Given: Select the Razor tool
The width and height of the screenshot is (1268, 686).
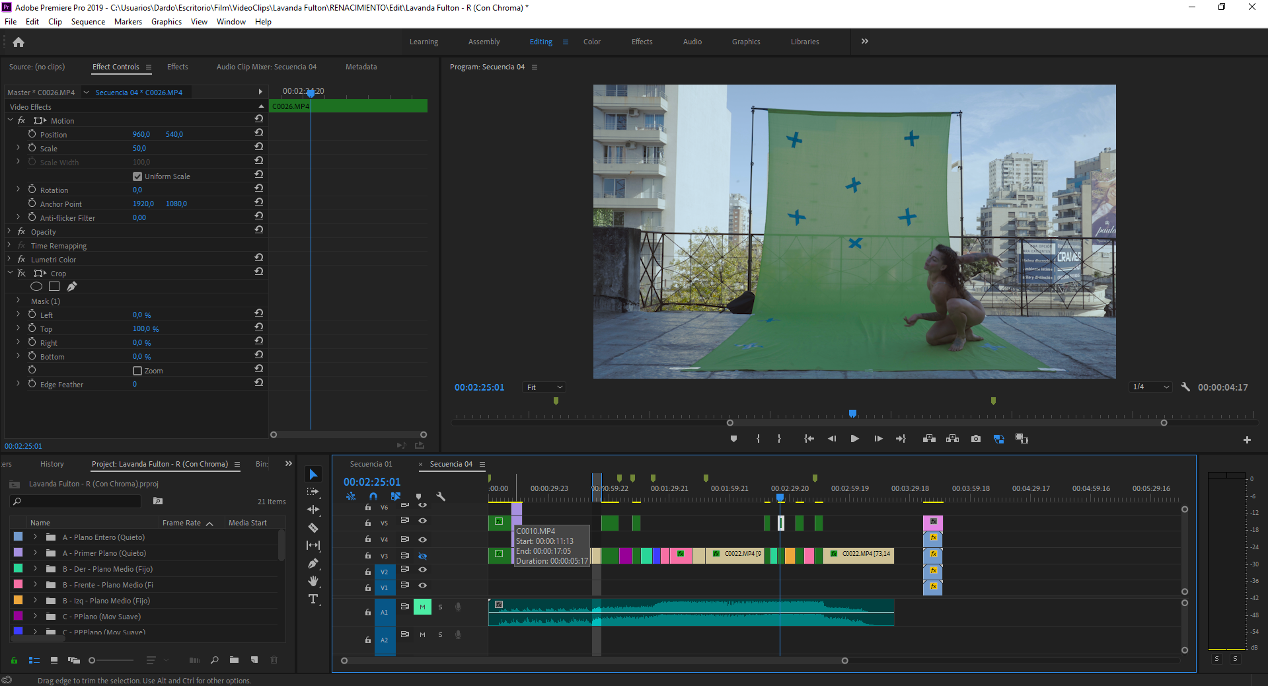Looking at the screenshot, I should tap(313, 528).
